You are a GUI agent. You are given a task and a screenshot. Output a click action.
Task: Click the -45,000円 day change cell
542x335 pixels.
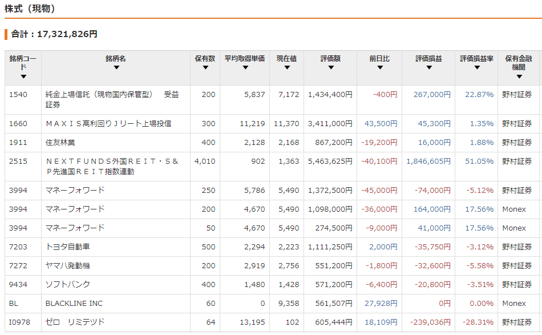(379, 190)
